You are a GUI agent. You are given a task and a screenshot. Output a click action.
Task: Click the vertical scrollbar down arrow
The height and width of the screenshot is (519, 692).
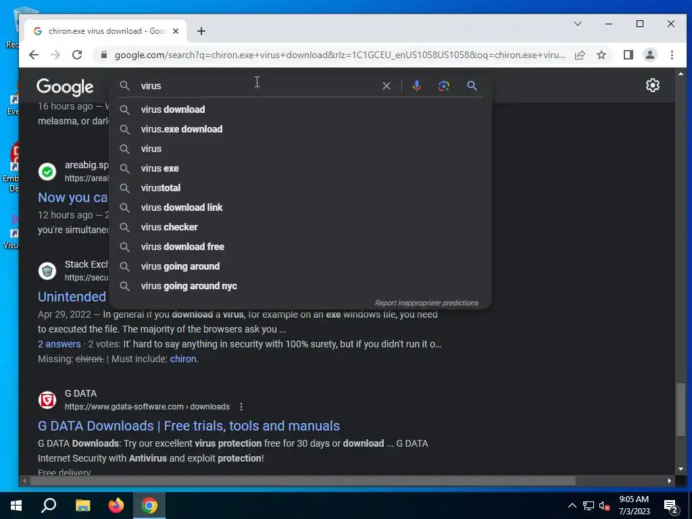pyautogui.click(x=681, y=469)
